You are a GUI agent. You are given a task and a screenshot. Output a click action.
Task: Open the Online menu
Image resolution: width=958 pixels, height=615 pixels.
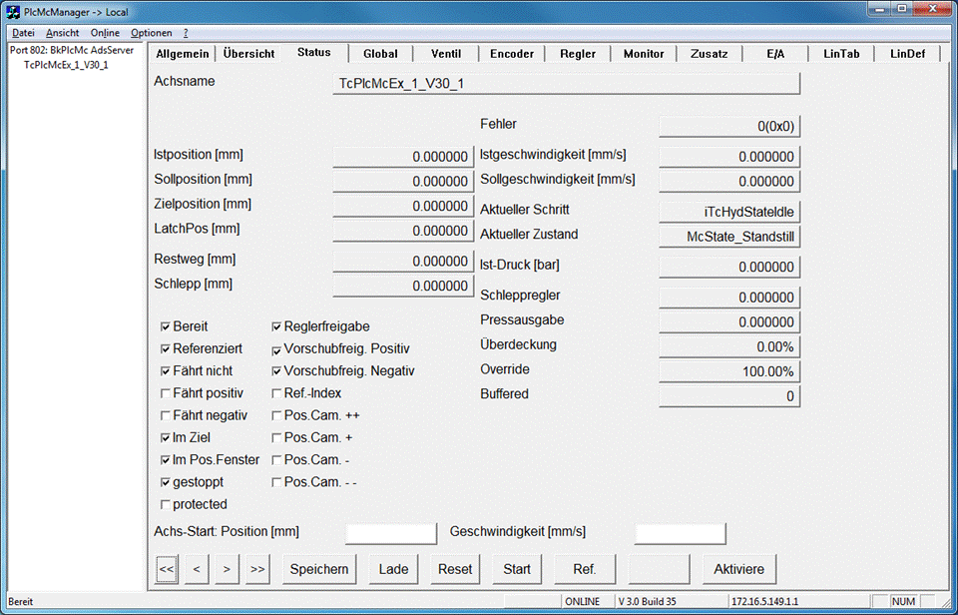coord(105,33)
